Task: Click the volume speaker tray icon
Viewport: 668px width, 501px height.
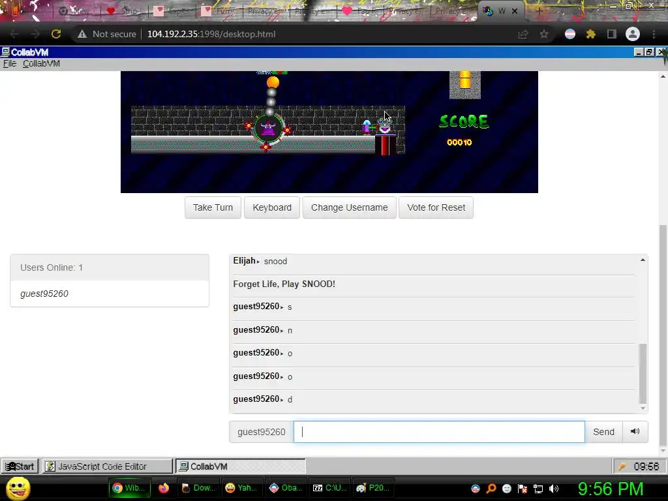Action: (x=554, y=489)
